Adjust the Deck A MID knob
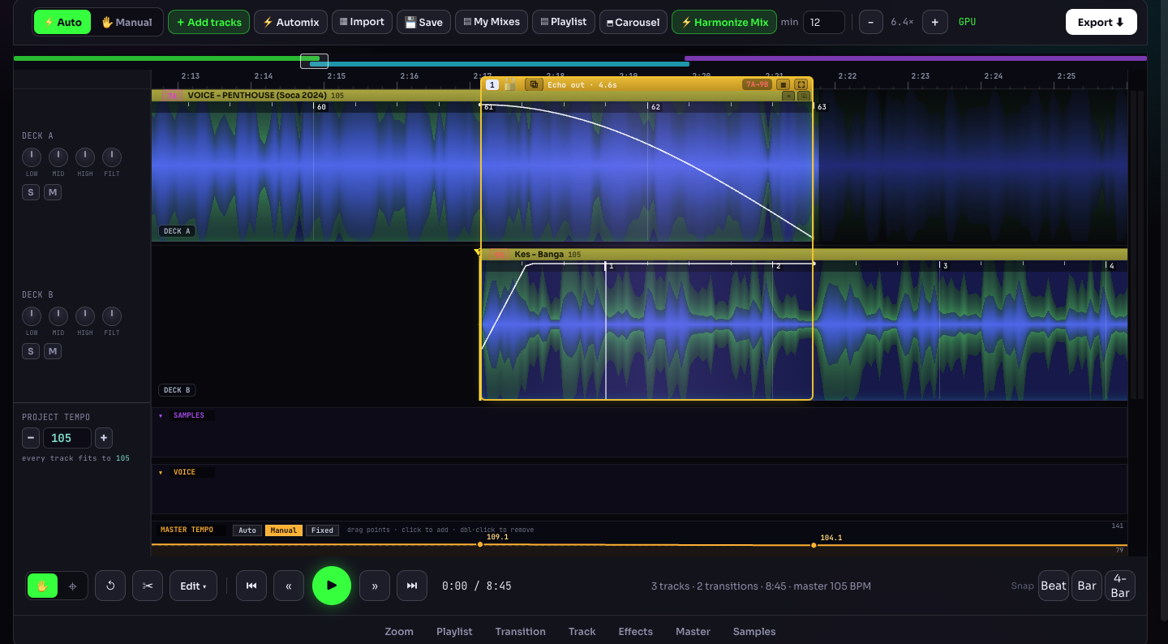 58,157
